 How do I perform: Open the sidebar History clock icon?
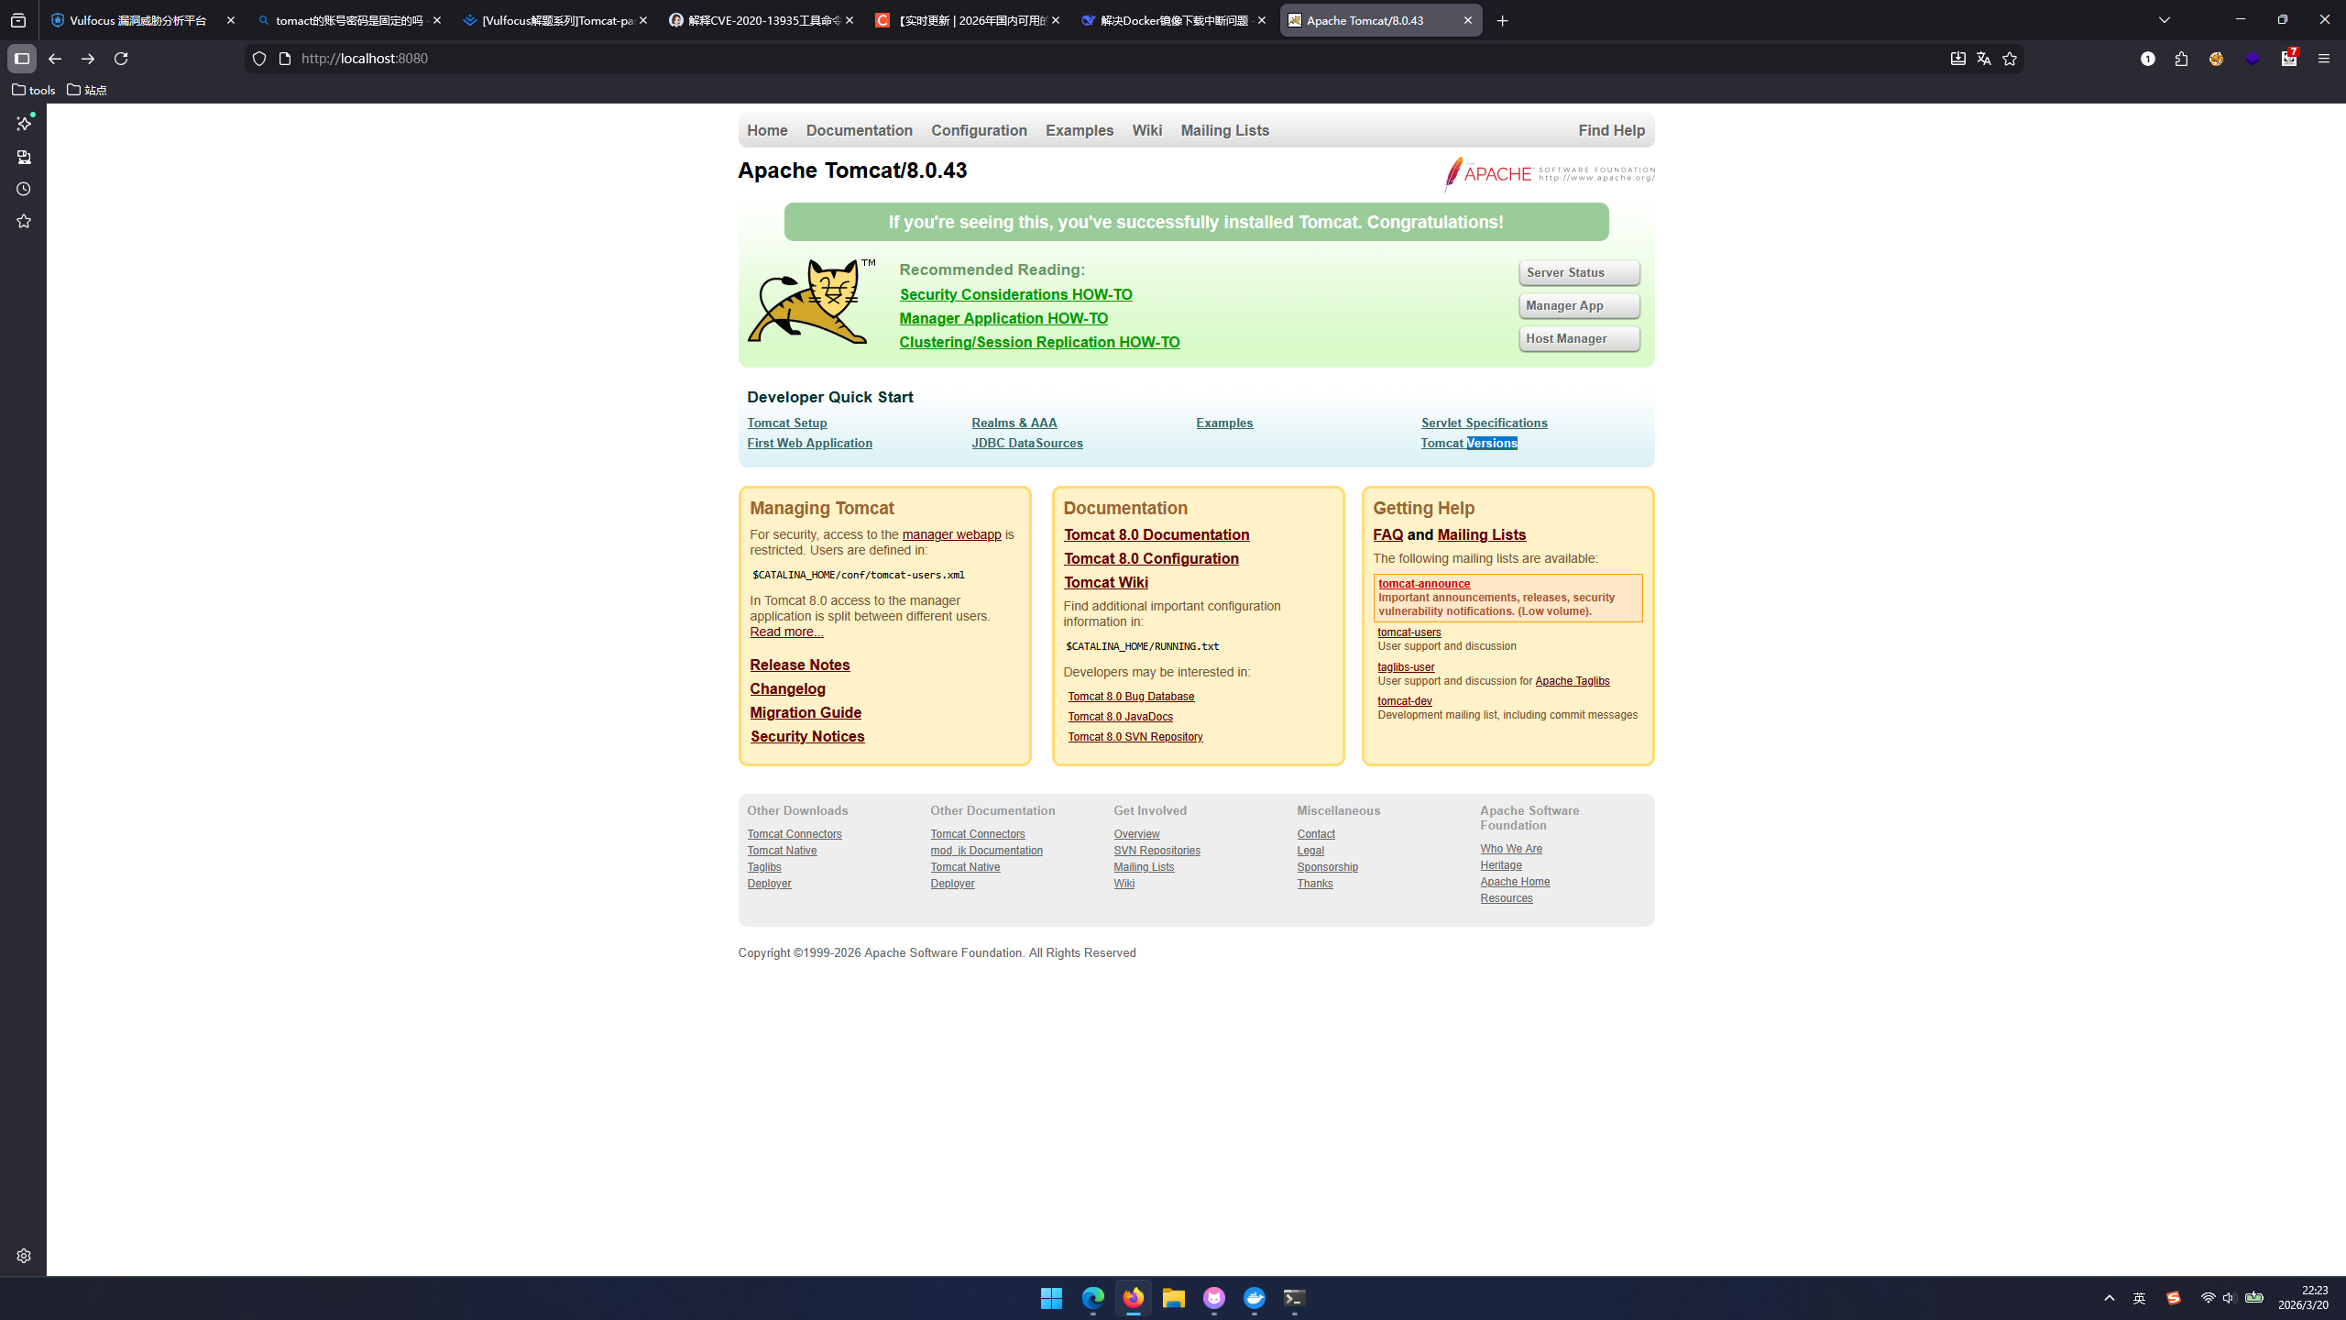pos(24,189)
